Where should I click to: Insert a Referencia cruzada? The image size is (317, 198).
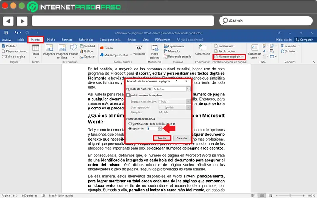(x=178, y=57)
